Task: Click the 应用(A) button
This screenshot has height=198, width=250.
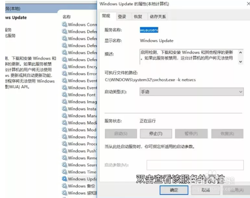Action: coord(237,190)
